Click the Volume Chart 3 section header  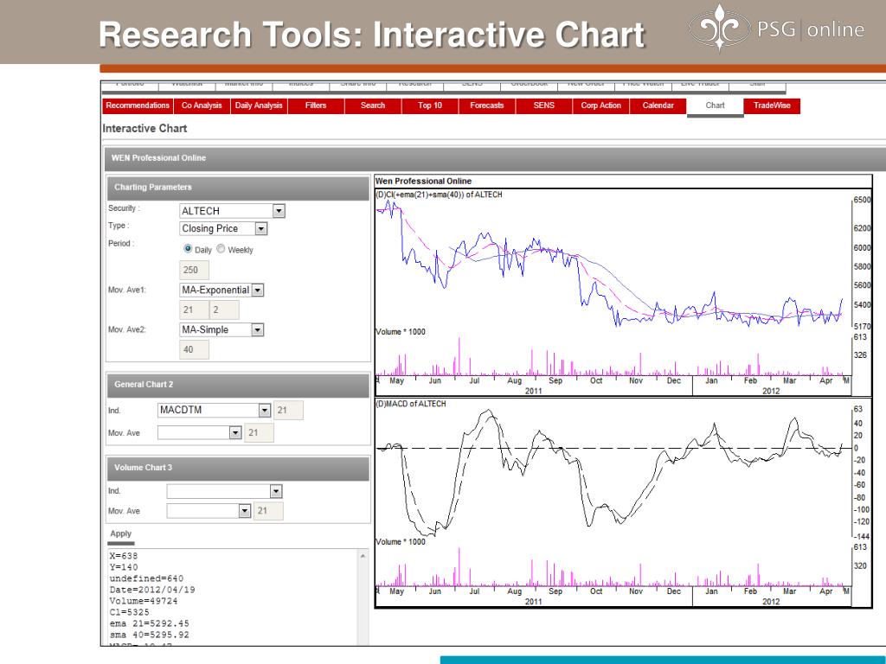click(x=238, y=468)
